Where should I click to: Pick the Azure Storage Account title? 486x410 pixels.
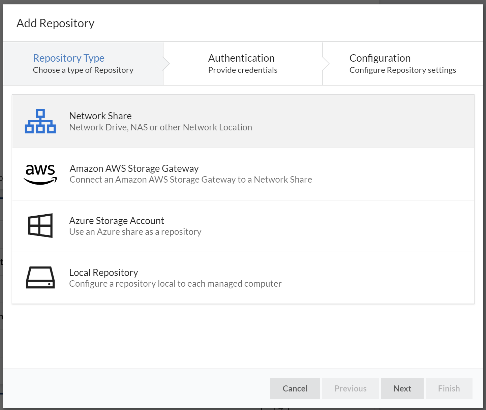click(116, 221)
